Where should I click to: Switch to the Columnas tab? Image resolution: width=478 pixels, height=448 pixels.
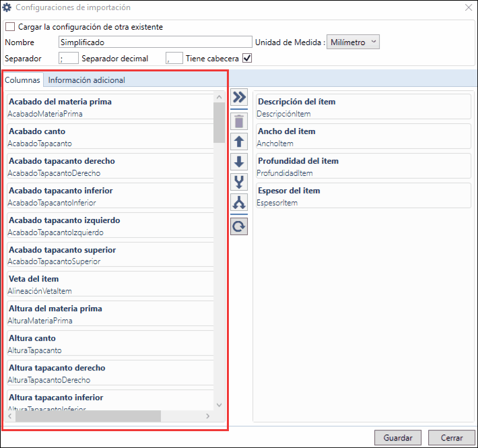pos(22,80)
